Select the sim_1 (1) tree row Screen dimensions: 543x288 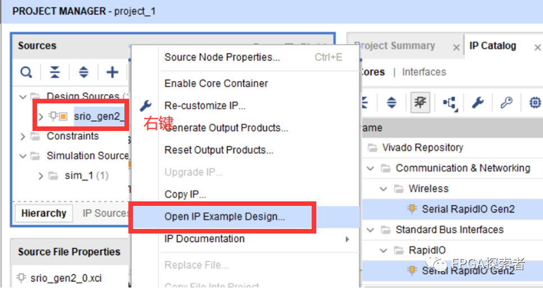click(87, 176)
